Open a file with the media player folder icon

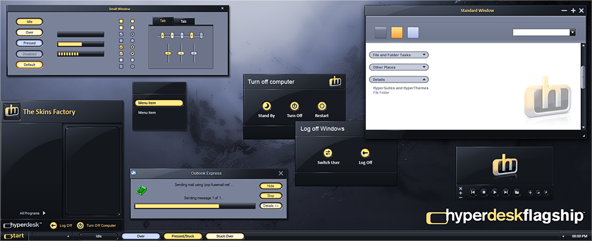click(x=517, y=193)
